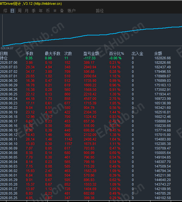Select the 日 daily statistics tab
Screen dimensions: 182x202
coord(13,11)
